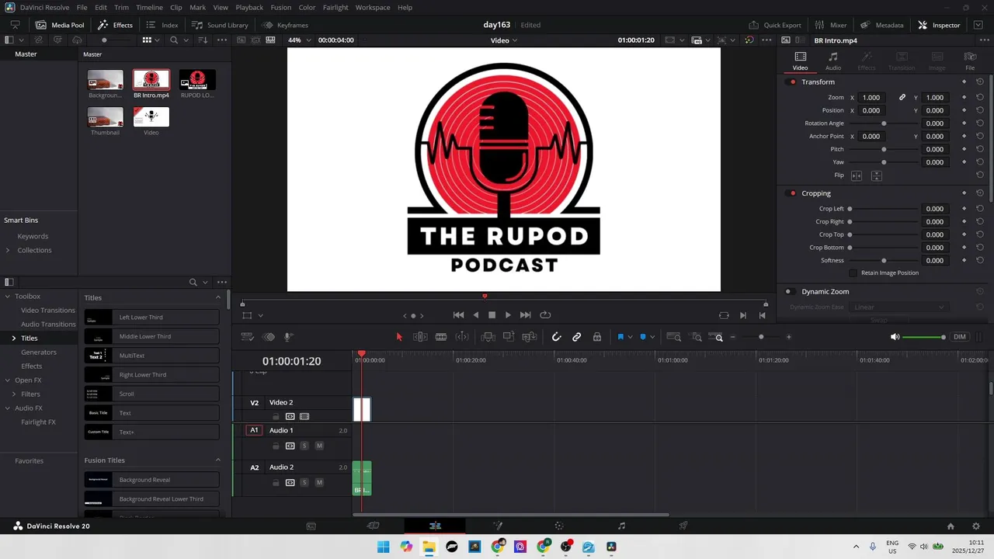Open Windows Start menu
The width and height of the screenshot is (994, 559).
(x=384, y=547)
